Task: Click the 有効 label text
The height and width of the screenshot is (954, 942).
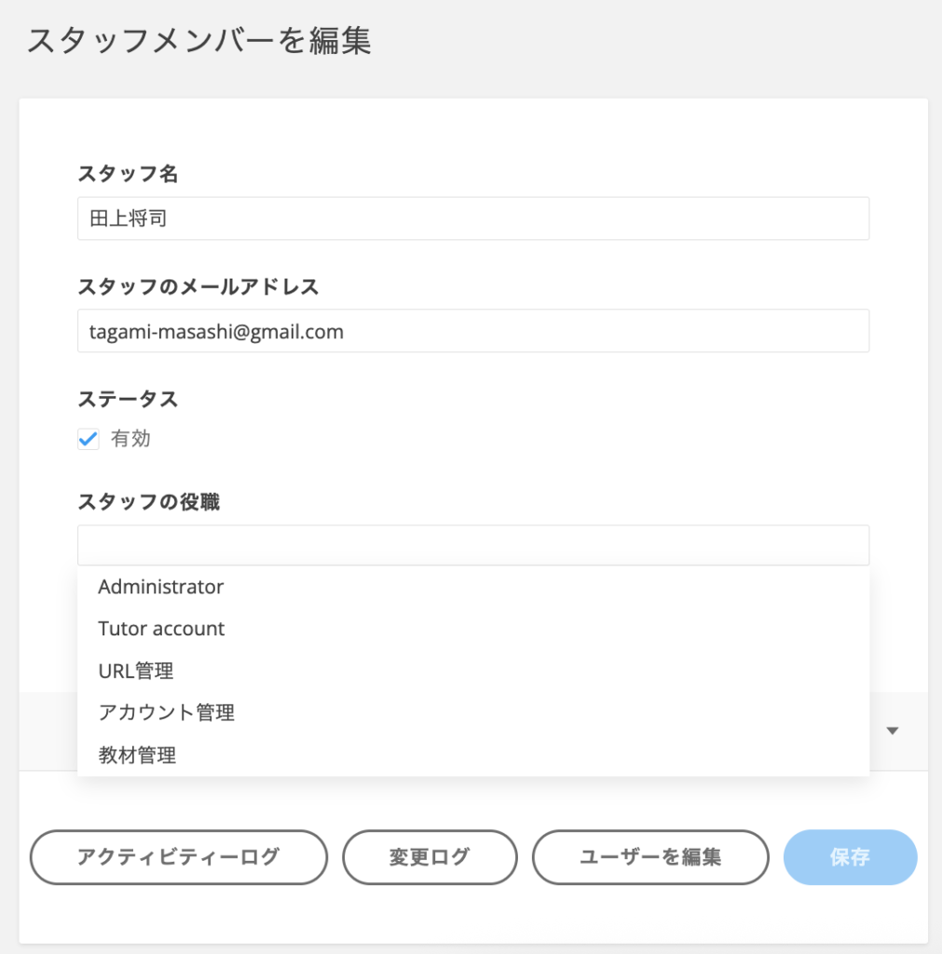Action: tap(130, 440)
